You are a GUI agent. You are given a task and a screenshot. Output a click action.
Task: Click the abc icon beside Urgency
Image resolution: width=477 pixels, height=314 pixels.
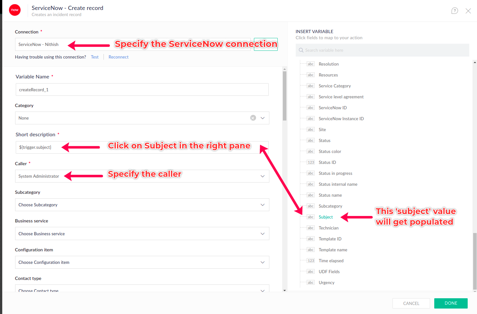tap(310, 283)
